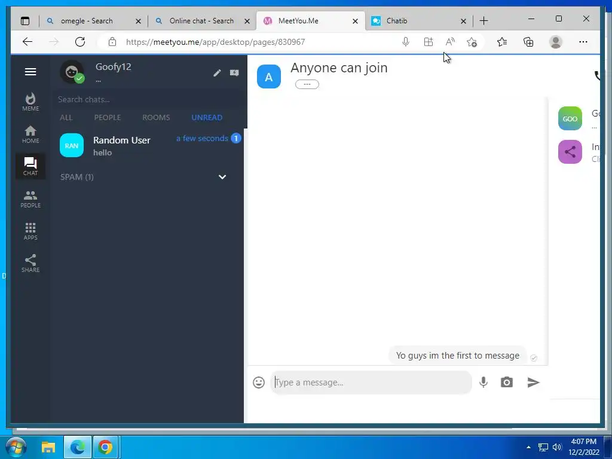
Task: Open Goofy12 profile avatar
Action: (x=72, y=72)
